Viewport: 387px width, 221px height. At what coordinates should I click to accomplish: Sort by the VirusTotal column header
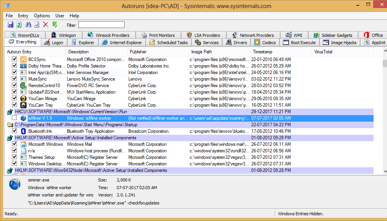(x=342, y=52)
